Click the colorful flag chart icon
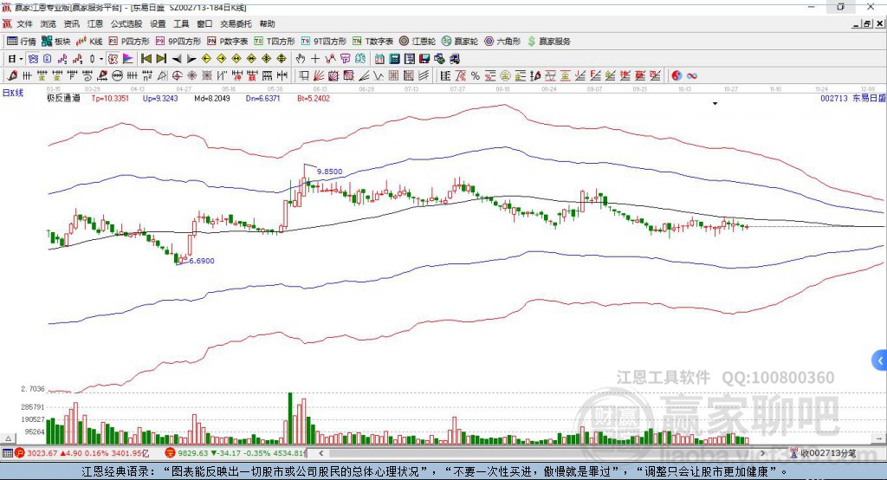This screenshot has height=480, width=887. tap(128, 59)
